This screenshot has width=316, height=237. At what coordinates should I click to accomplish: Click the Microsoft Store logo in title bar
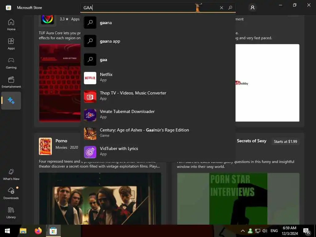point(8,8)
